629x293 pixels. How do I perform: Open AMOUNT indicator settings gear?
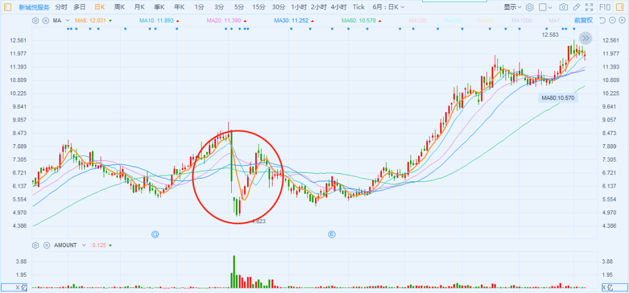click(36, 245)
